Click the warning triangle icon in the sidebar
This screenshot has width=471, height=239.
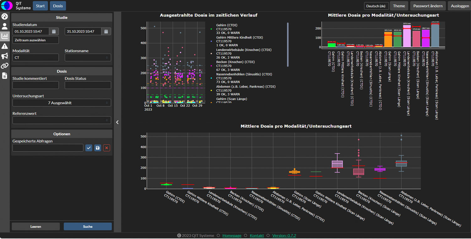[4, 46]
